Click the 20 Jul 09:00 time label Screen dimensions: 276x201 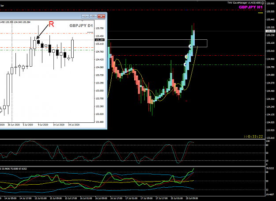click(x=192, y=198)
